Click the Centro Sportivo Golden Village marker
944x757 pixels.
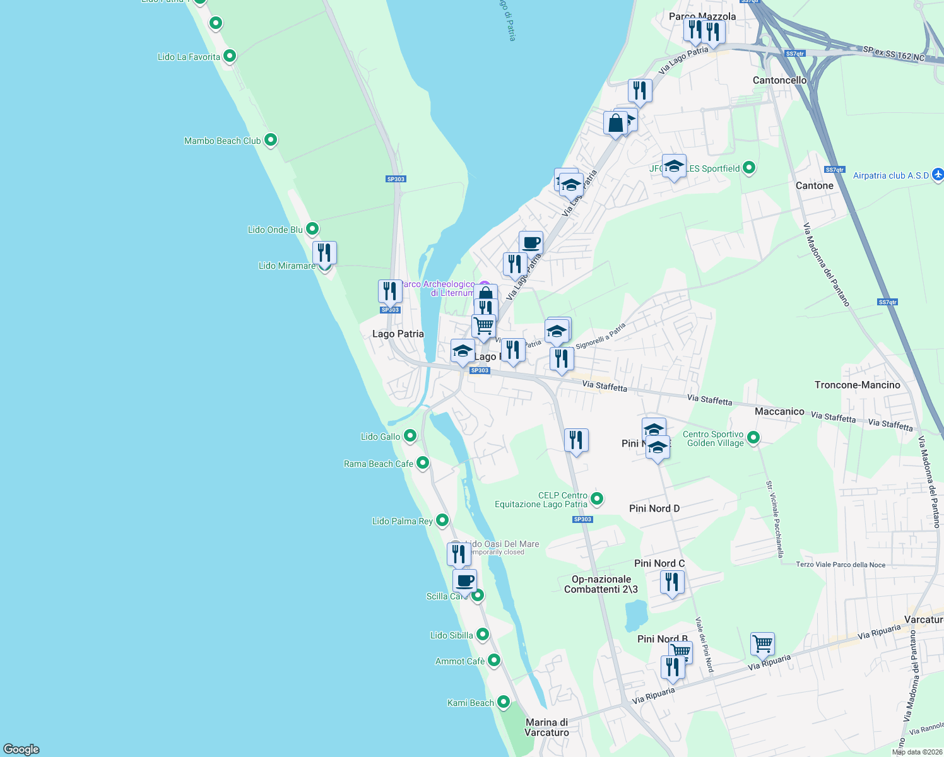752,437
